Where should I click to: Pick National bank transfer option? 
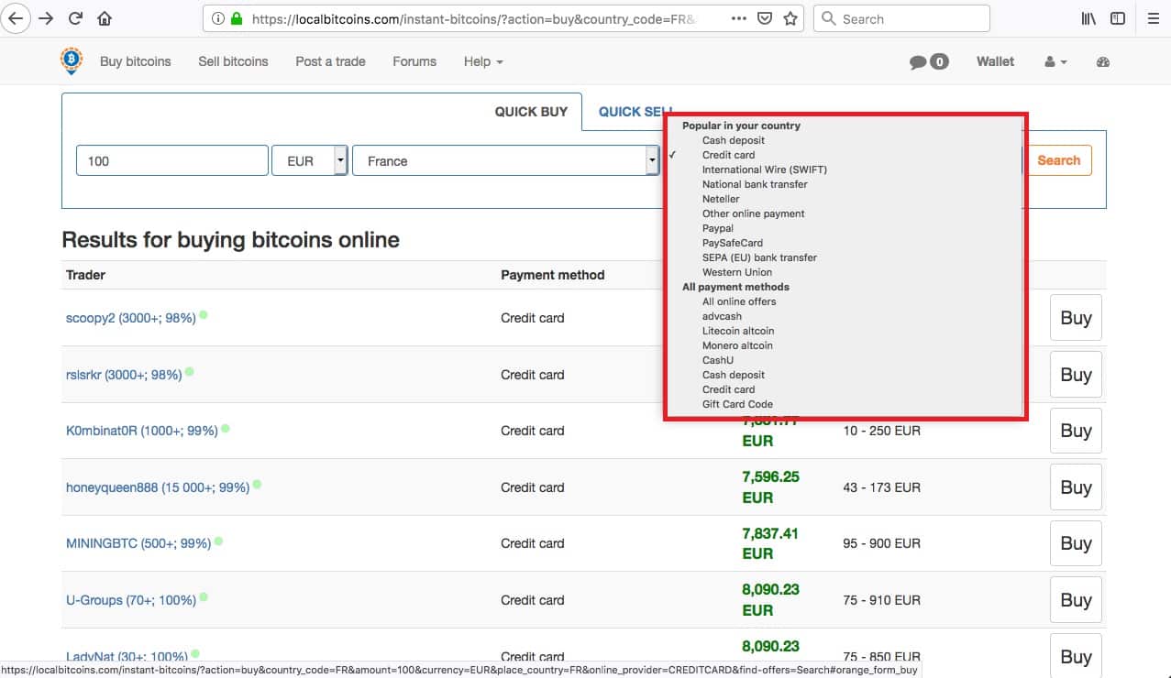click(755, 184)
